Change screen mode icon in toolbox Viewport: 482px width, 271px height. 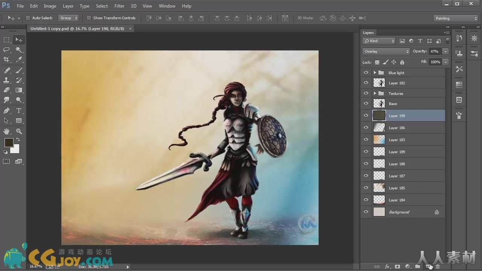pos(18,161)
